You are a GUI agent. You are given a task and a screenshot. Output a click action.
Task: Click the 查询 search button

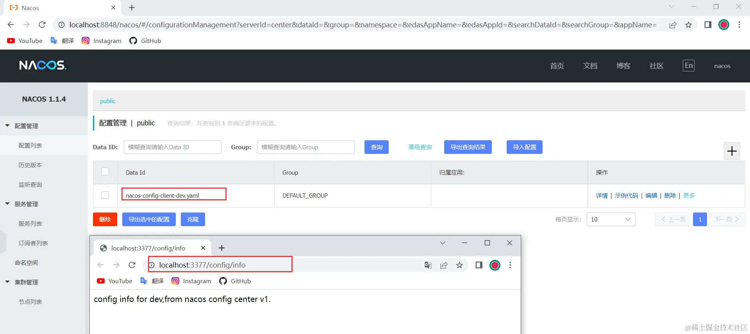pyautogui.click(x=377, y=147)
